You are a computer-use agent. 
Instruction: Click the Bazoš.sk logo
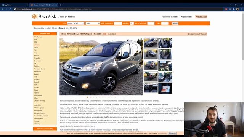coord(44,16)
